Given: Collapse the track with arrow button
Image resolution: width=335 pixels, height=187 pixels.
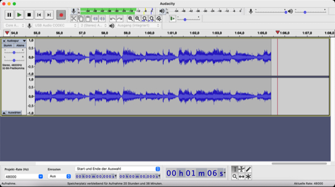Looking at the screenshot, I should tap(4, 113).
